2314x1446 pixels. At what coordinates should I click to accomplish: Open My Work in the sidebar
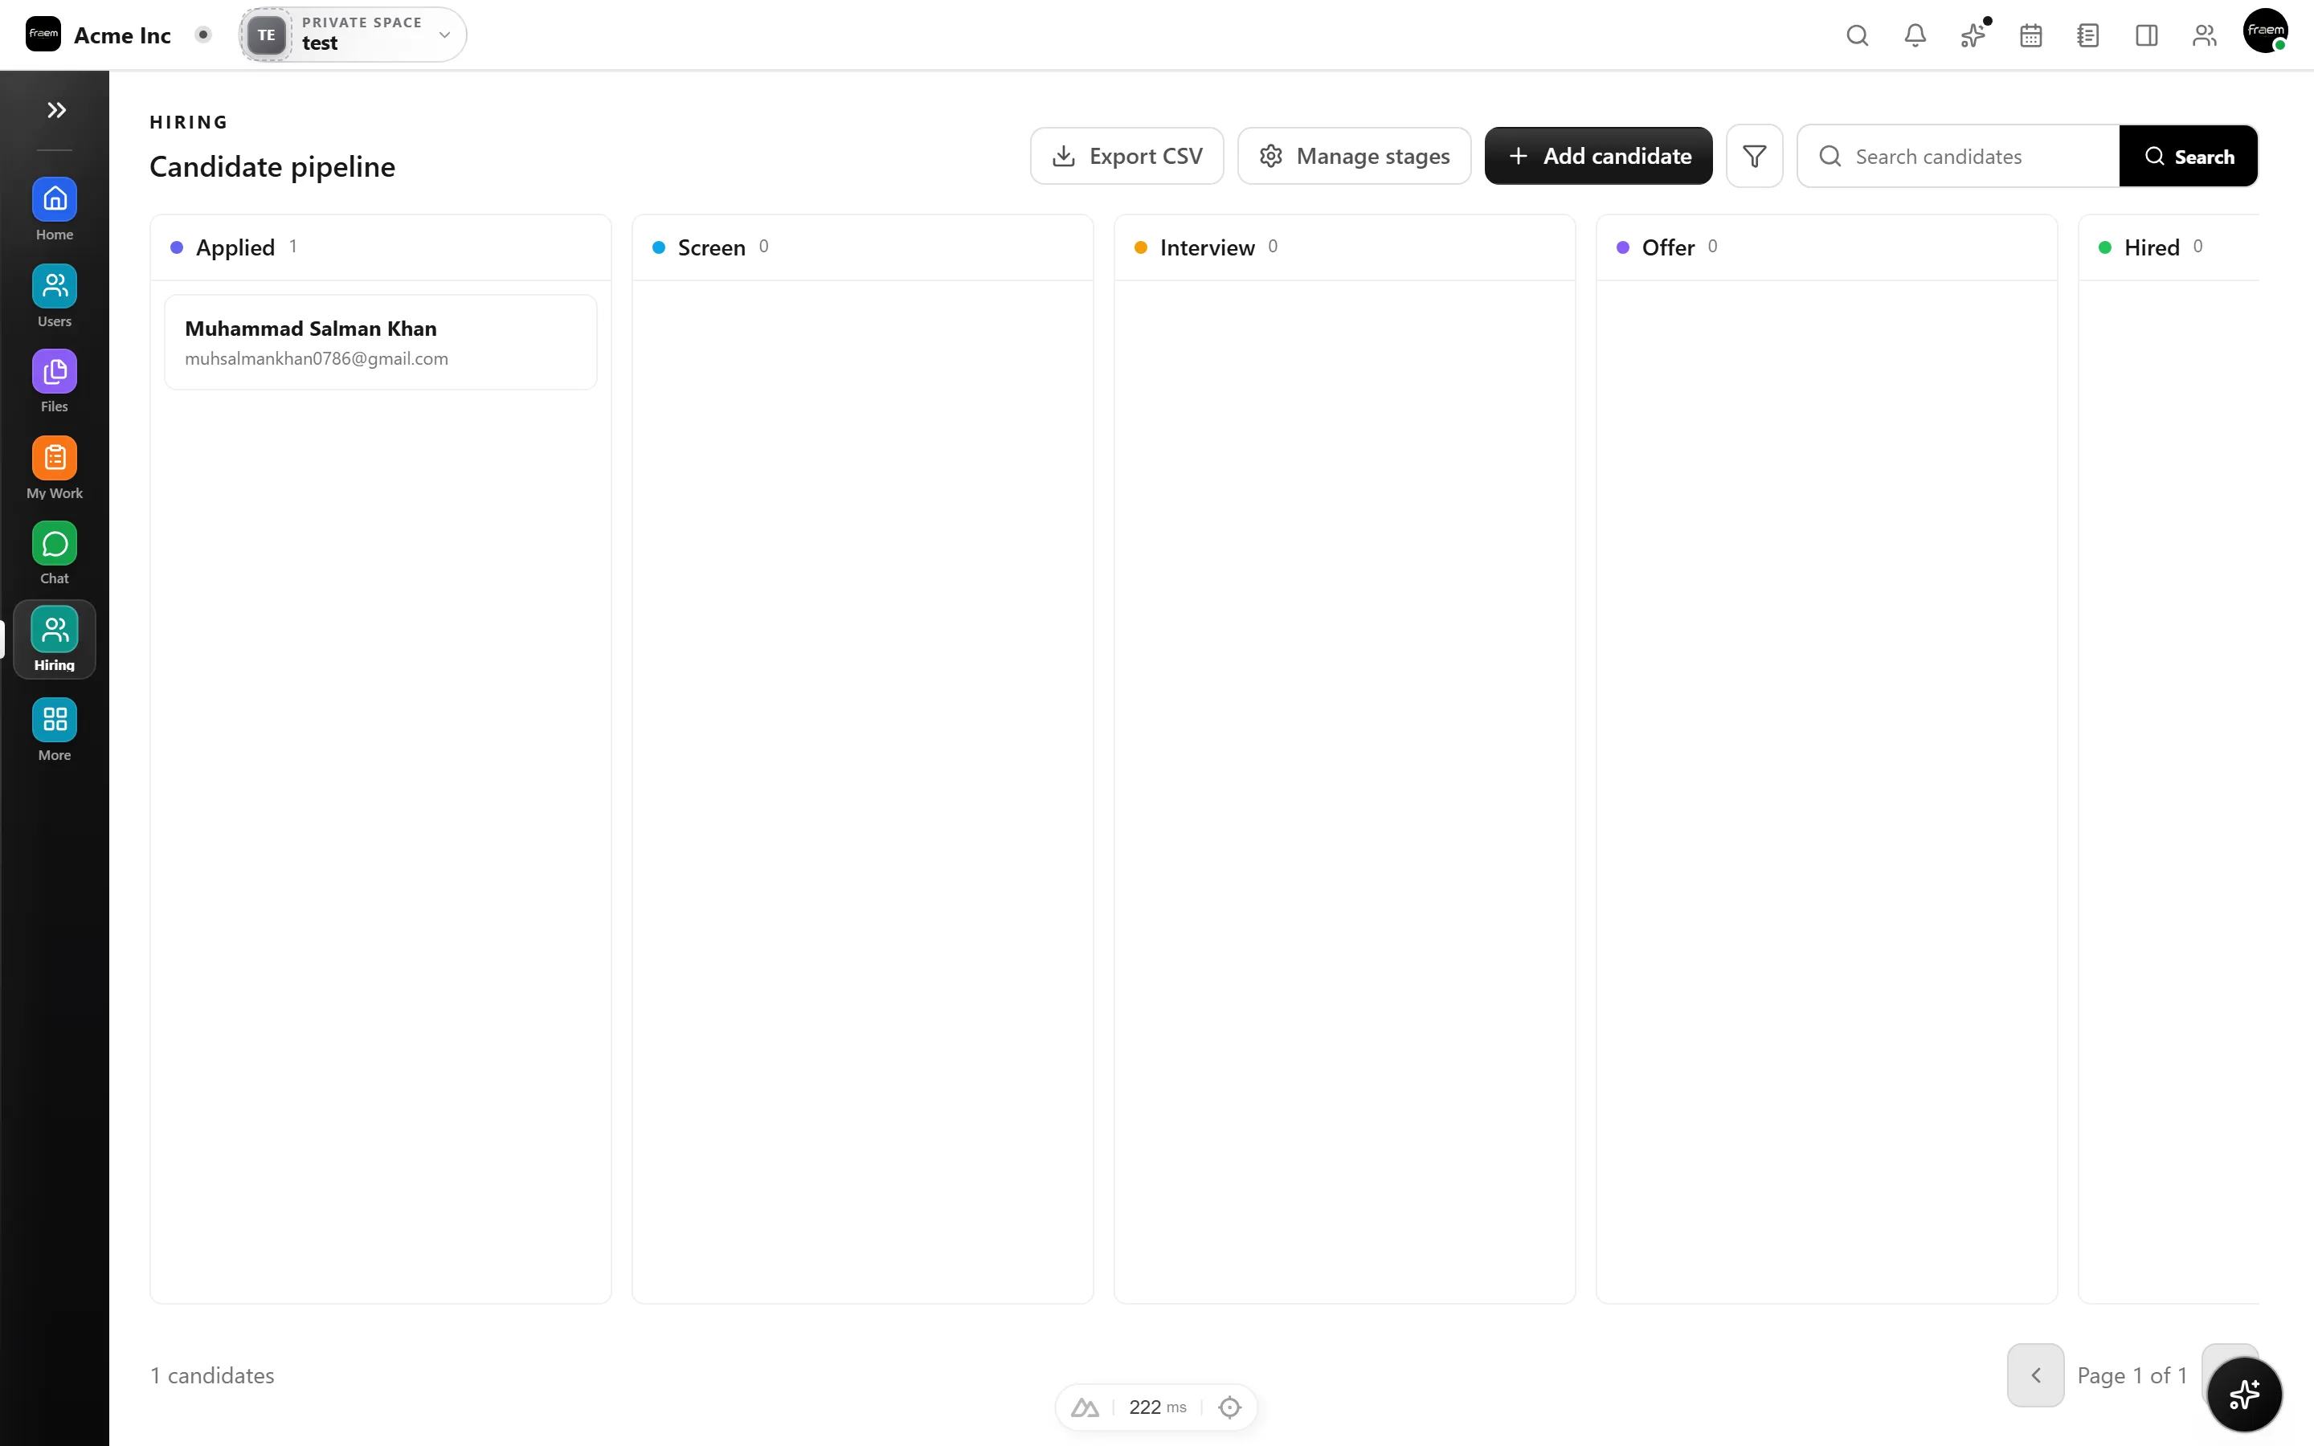[55, 468]
